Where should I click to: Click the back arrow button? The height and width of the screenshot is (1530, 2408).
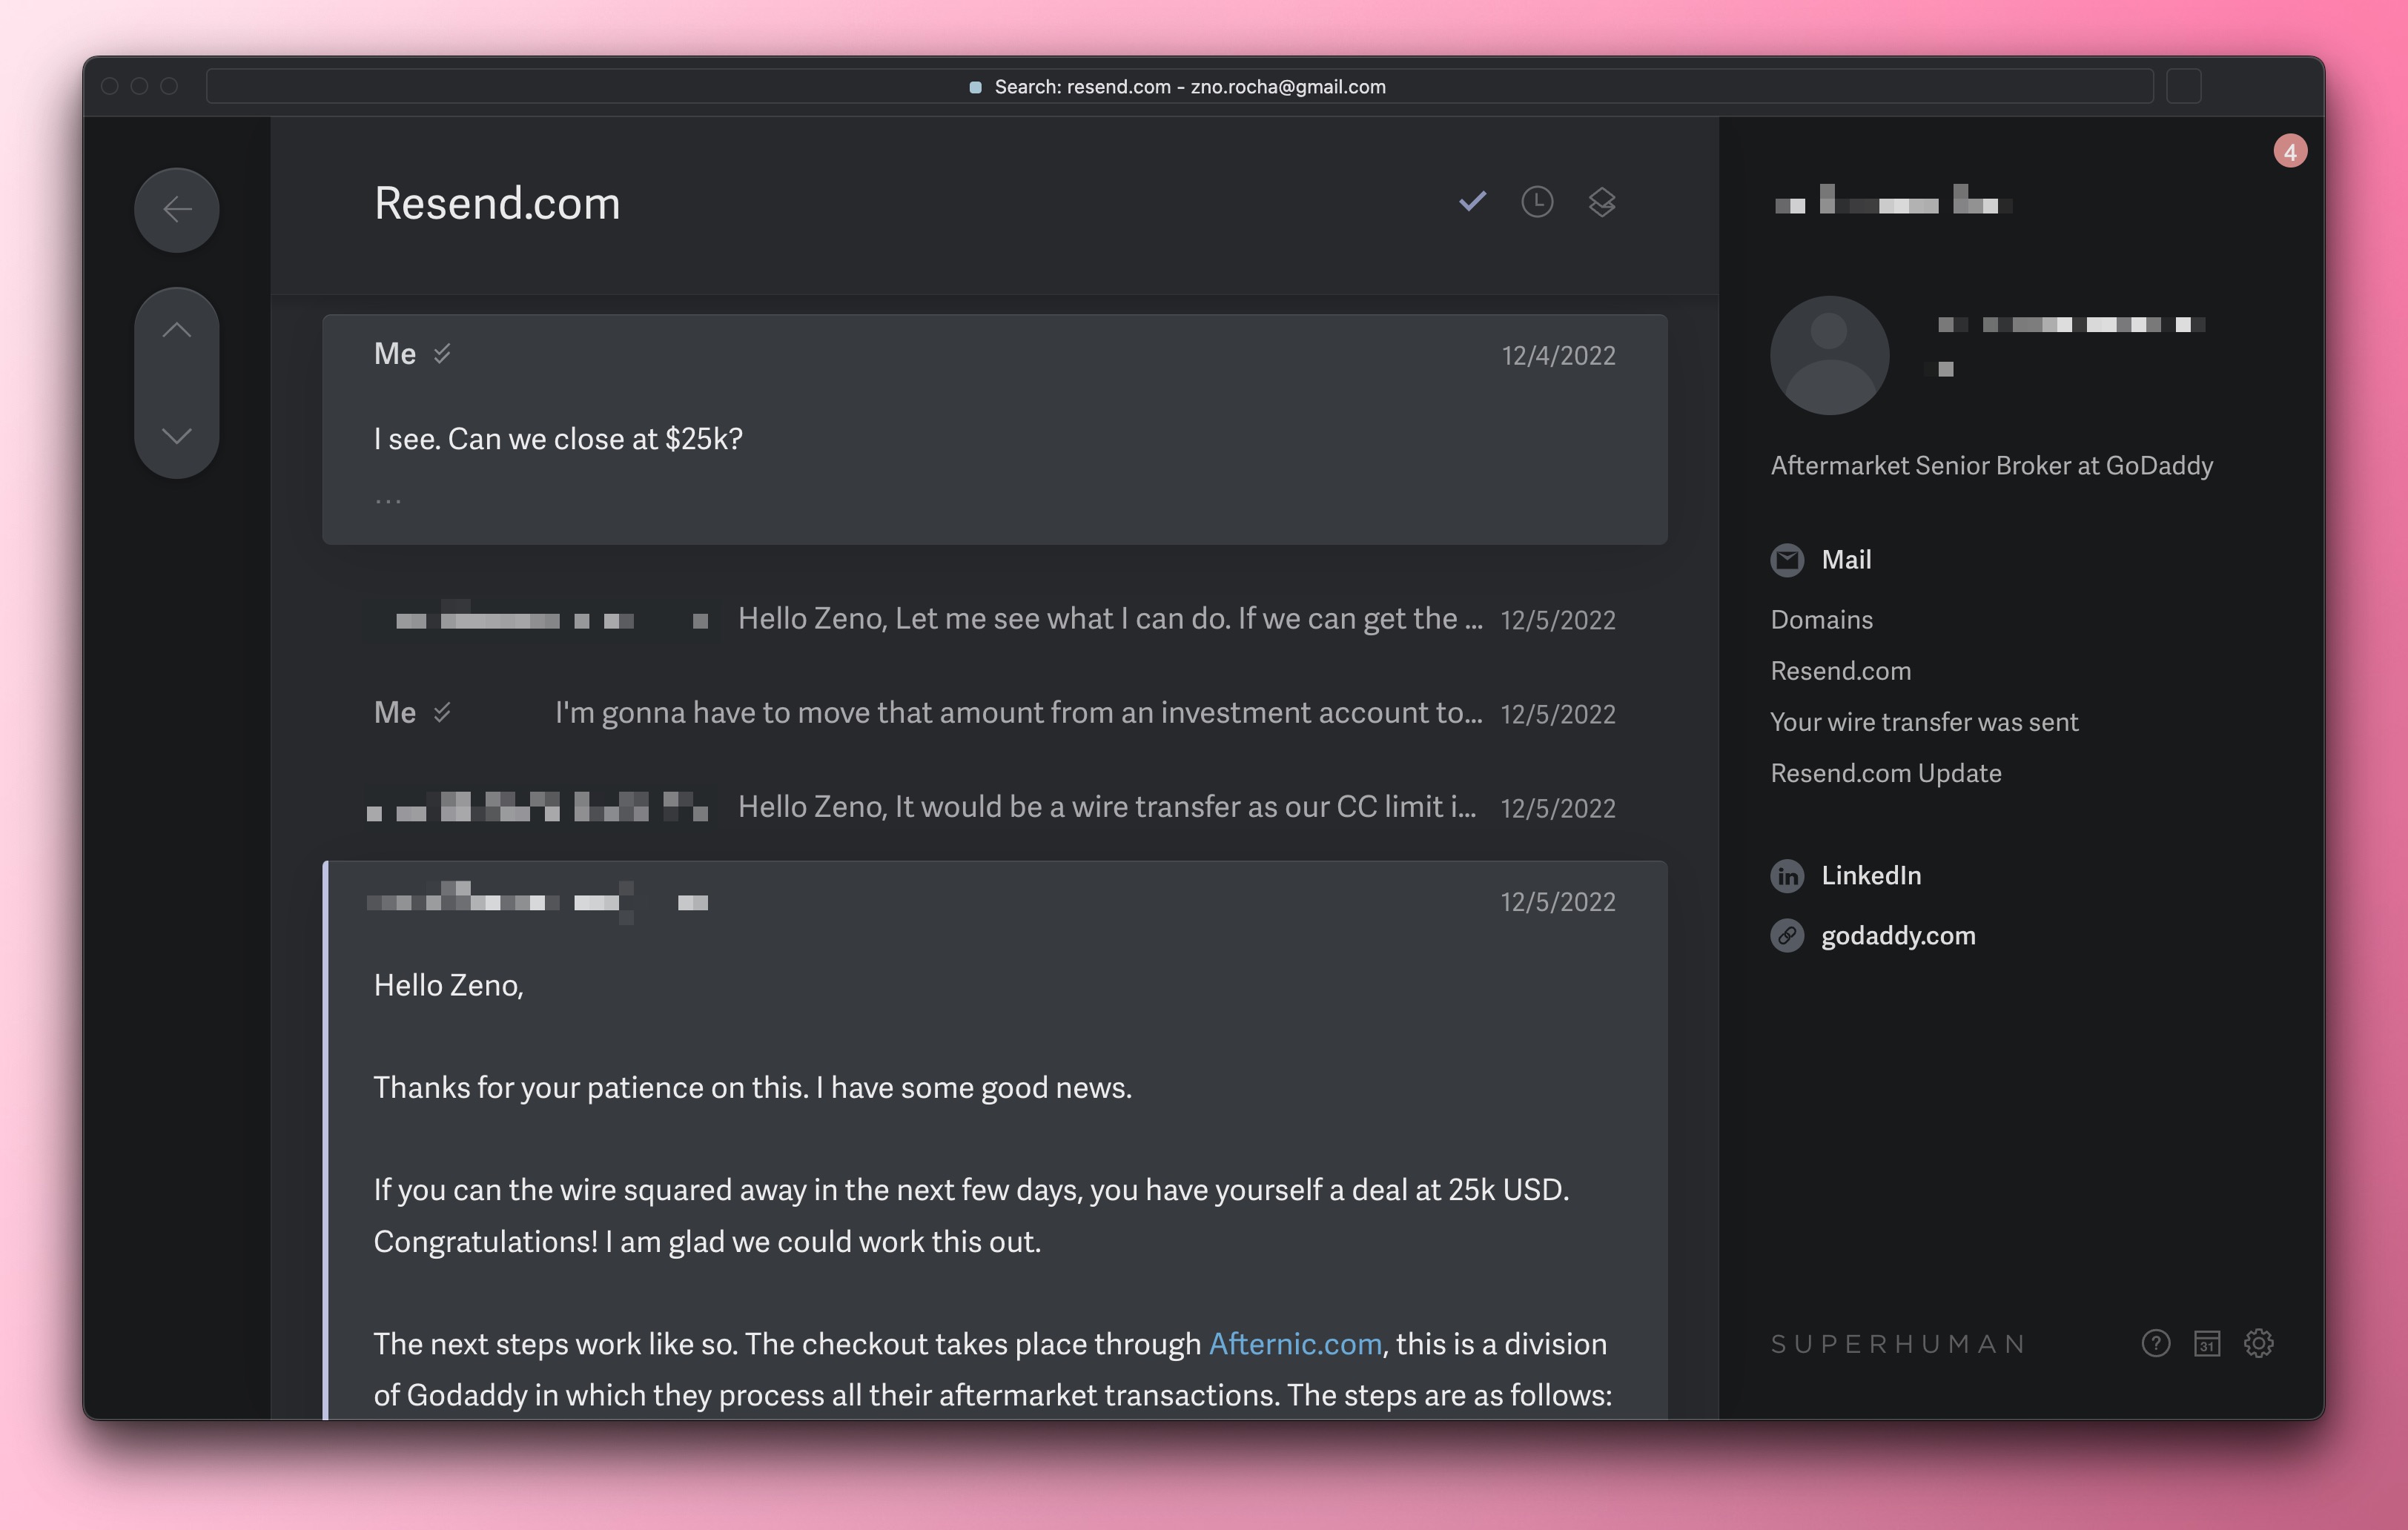point(177,210)
